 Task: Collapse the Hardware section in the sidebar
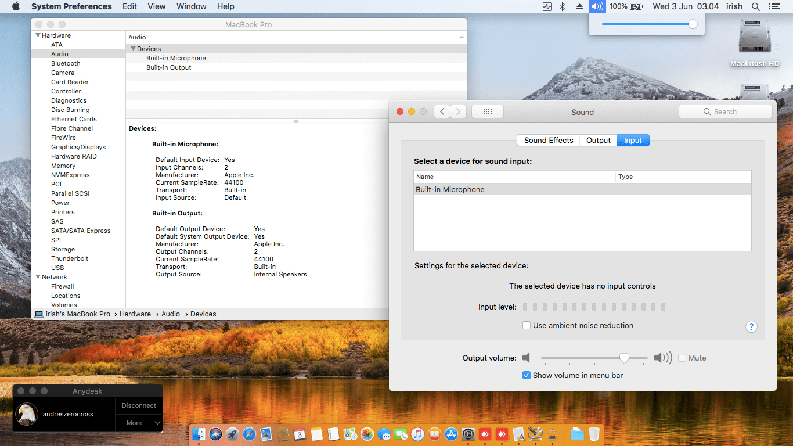coord(38,35)
